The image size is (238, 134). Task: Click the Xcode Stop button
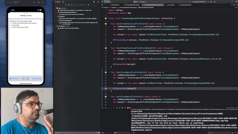pyautogui.click(x=94, y=2)
